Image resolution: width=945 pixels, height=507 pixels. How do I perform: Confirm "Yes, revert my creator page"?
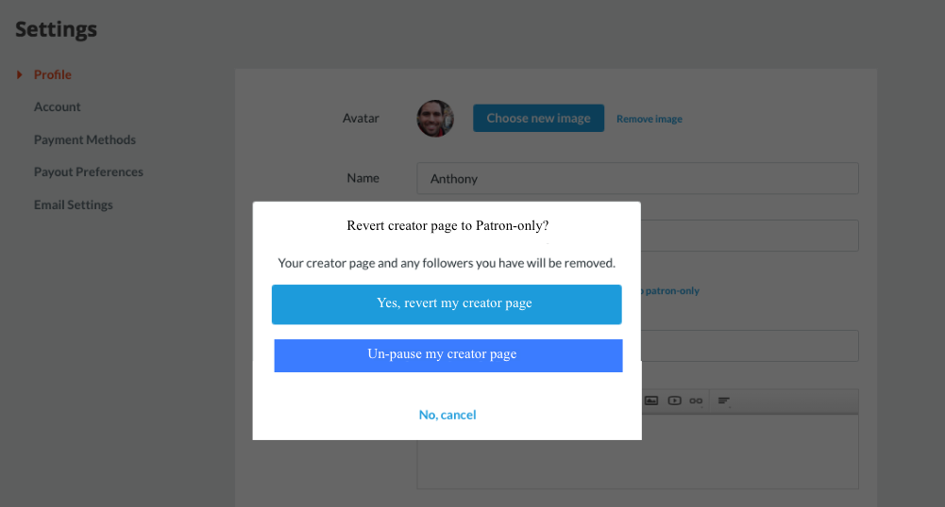click(447, 304)
